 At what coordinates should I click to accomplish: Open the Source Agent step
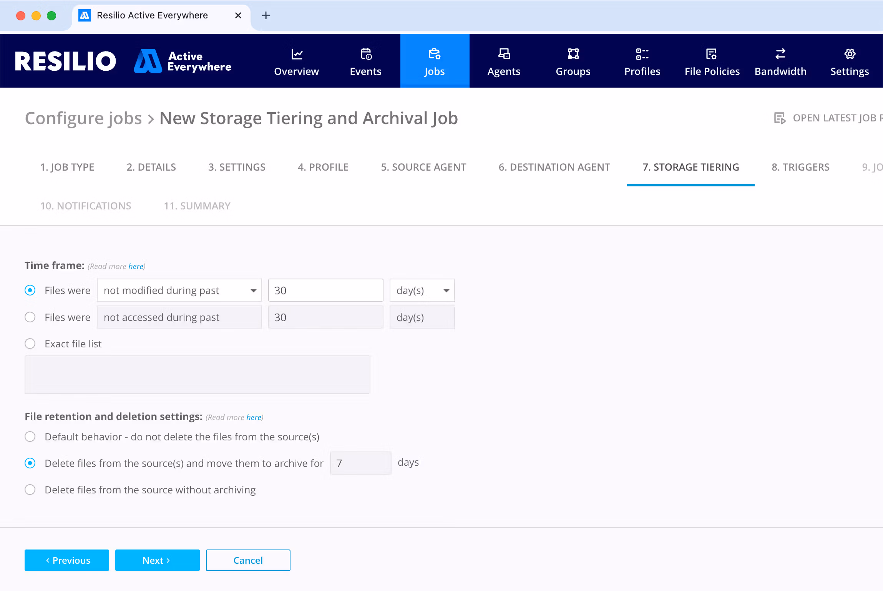point(423,167)
